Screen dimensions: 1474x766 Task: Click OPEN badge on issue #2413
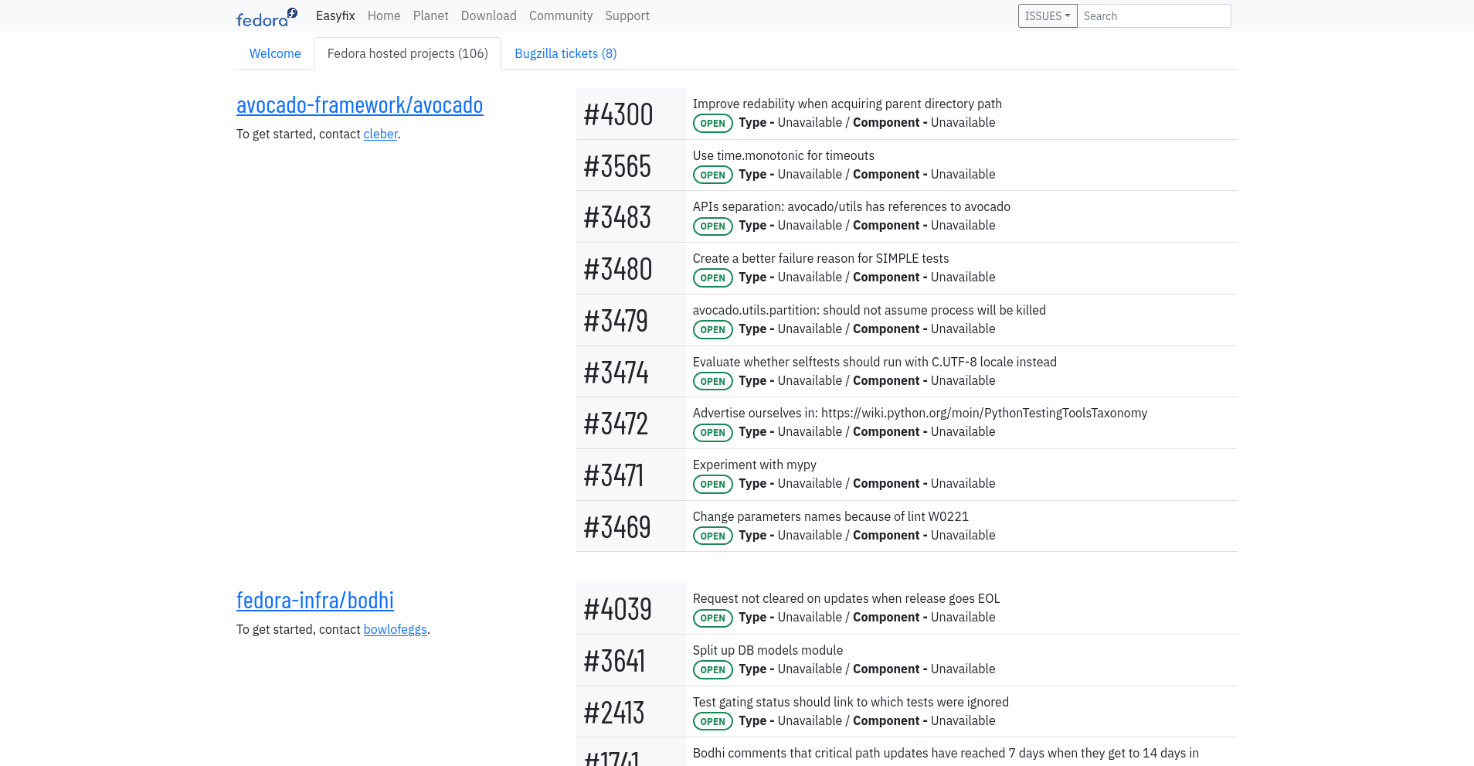712,721
